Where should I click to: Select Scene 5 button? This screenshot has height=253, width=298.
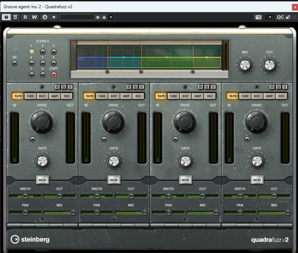click(42, 63)
